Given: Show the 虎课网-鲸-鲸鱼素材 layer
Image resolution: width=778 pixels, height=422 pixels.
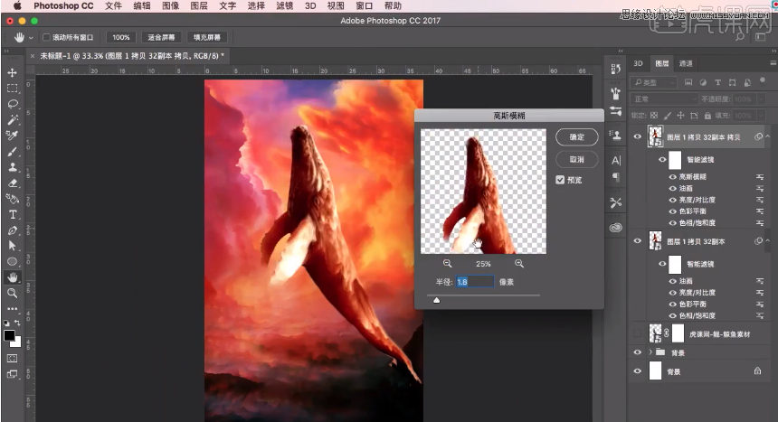Looking at the screenshot, I should click(638, 333).
